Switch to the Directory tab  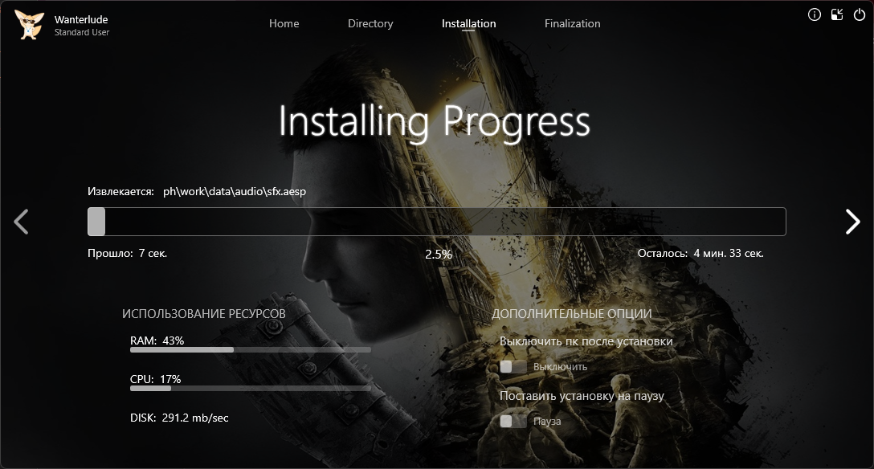(370, 23)
